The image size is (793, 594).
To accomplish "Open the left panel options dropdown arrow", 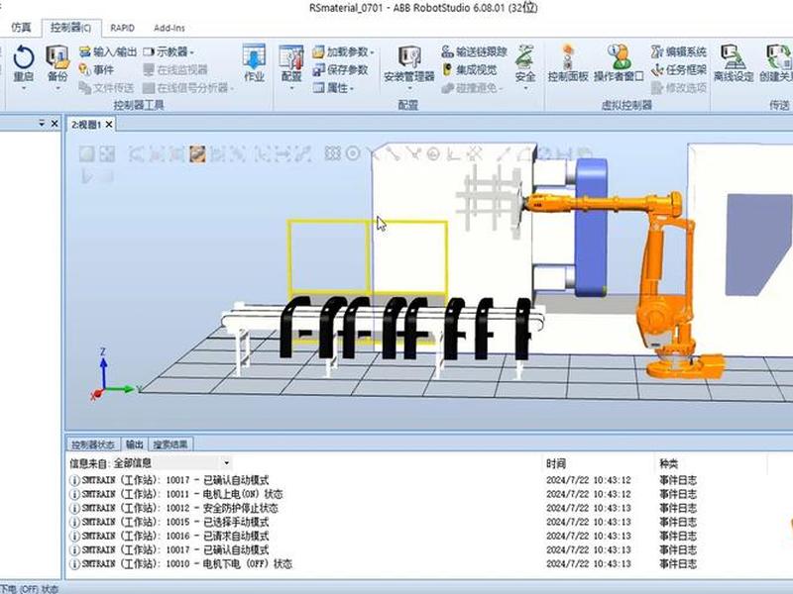I will (42, 123).
